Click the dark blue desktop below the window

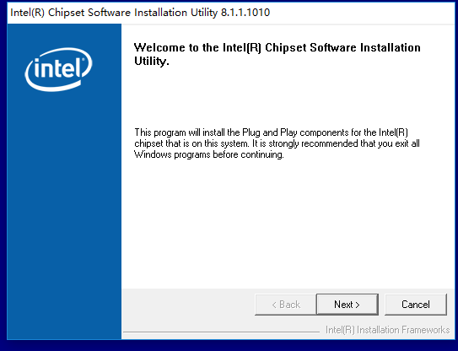tap(229, 346)
